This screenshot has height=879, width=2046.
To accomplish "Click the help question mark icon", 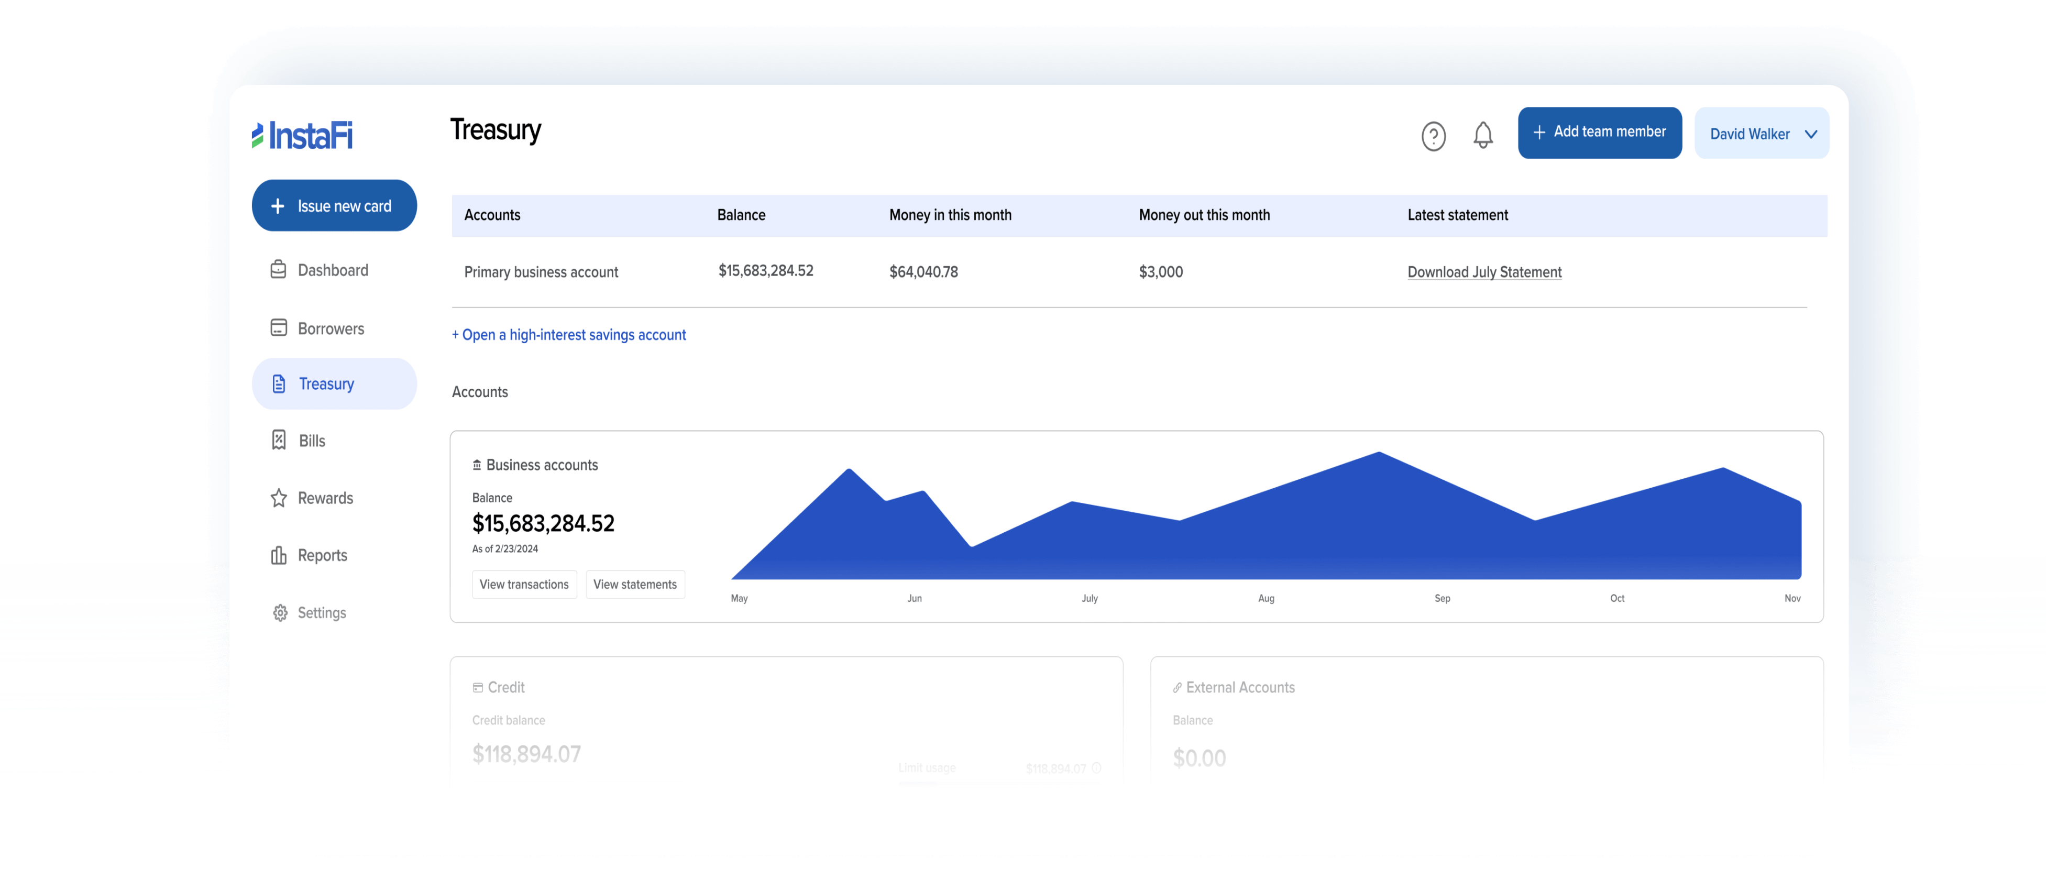I will point(1433,136).
